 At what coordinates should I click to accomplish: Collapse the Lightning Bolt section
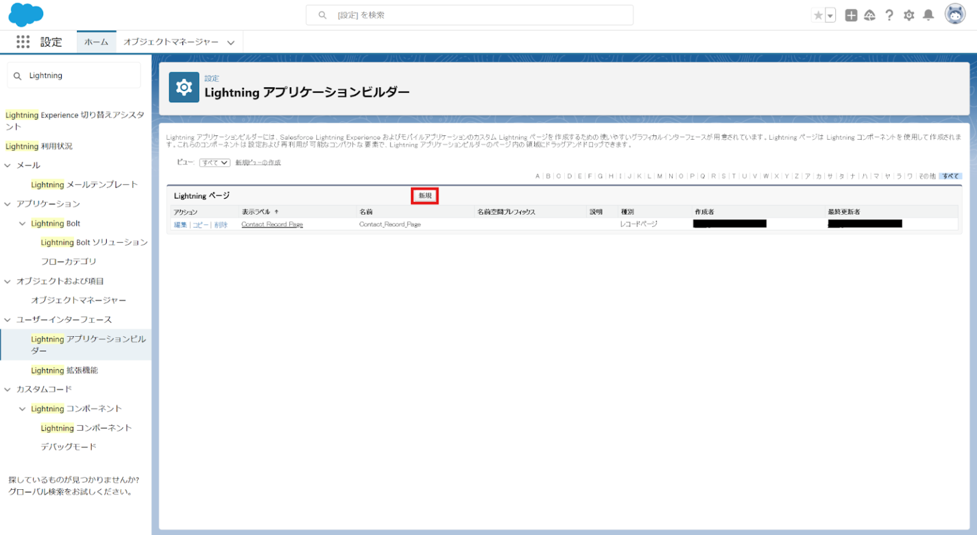click(x=24, y=223)
